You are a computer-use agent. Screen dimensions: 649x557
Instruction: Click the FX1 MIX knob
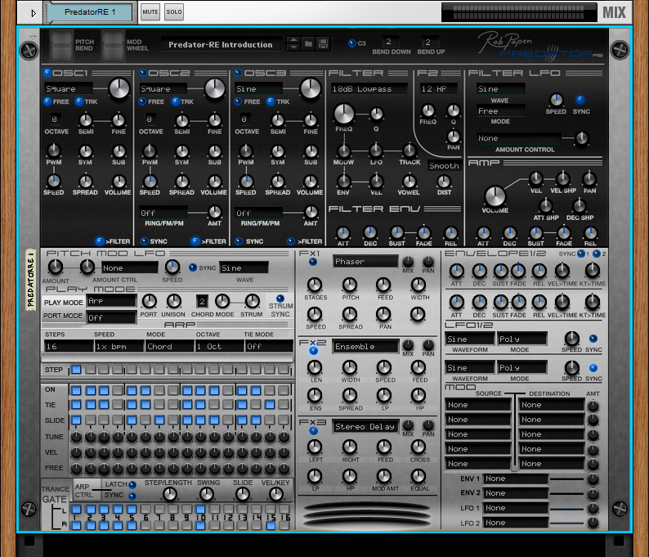(408, 261)
